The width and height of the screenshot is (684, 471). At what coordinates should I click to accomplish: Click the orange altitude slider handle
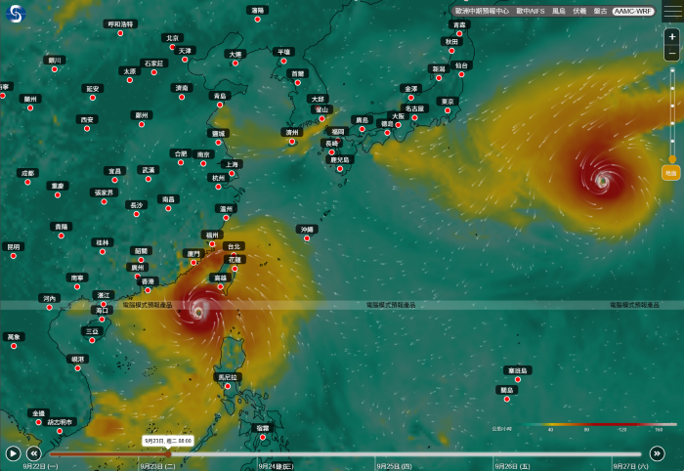671,157
